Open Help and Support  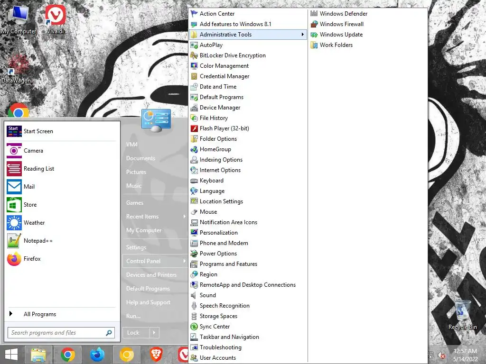point(148,302)
